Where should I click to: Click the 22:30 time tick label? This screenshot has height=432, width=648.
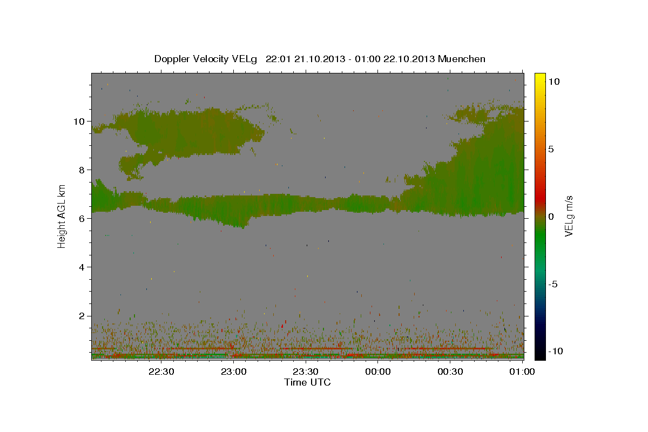tap(161, 372)
